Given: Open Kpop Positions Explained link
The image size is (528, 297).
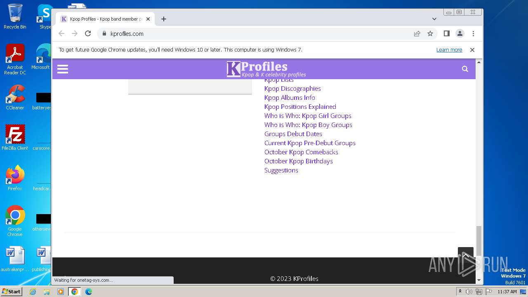Looking at the screenshot, I should coord(300,106).
